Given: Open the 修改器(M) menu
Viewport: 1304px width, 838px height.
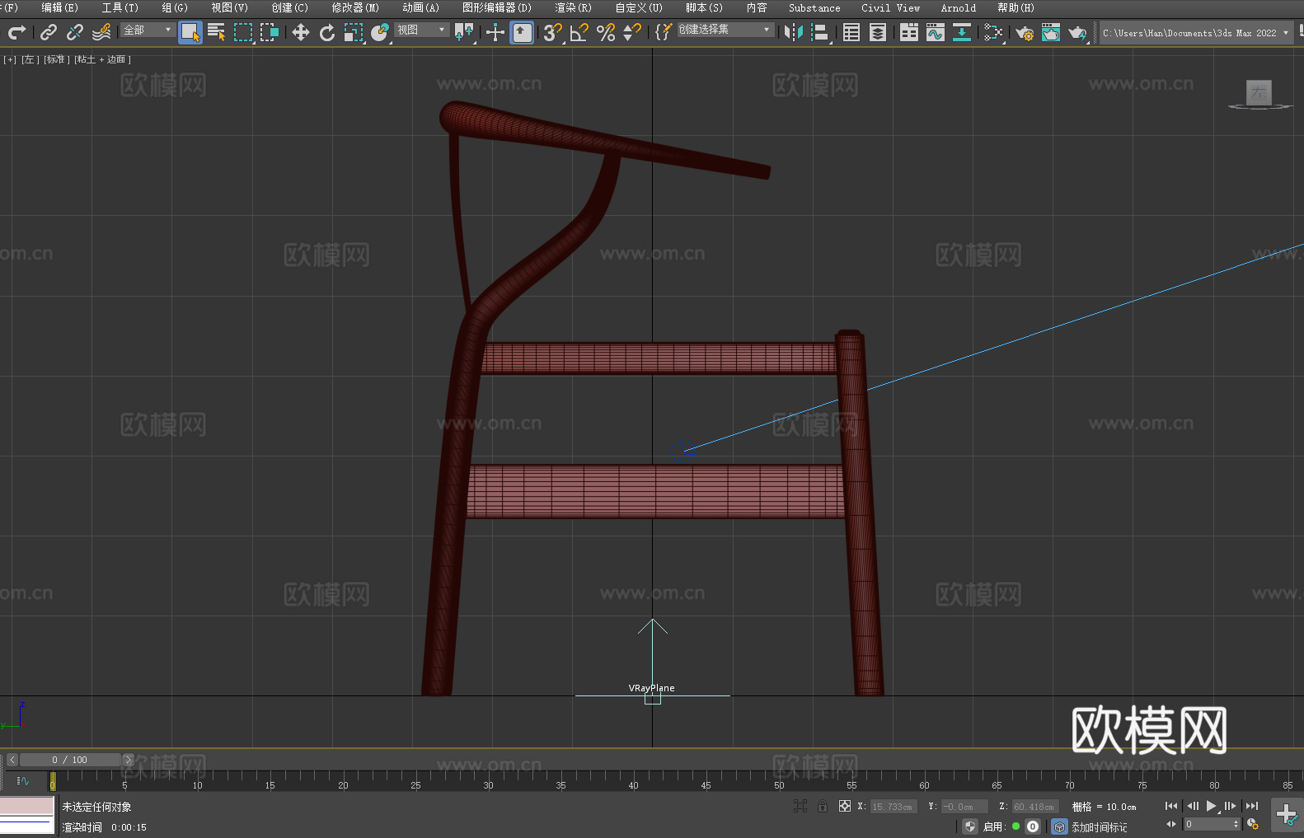Looking at the screenshot, I should pyautogui.click(x=355, y=7).
